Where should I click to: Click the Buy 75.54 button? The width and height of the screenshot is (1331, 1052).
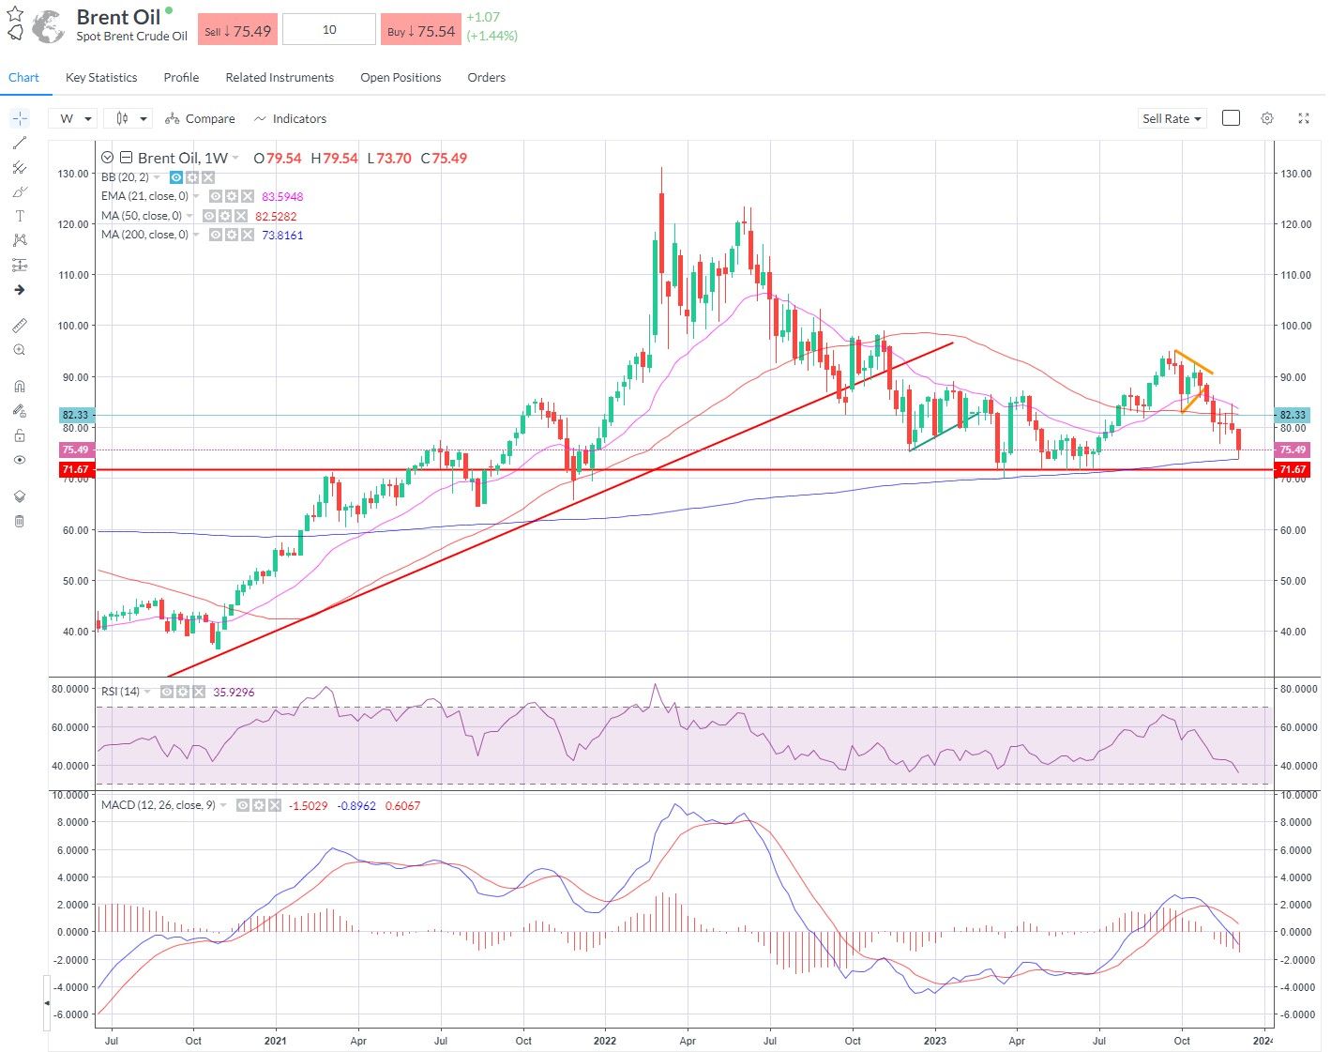click(x=421, y=30)
